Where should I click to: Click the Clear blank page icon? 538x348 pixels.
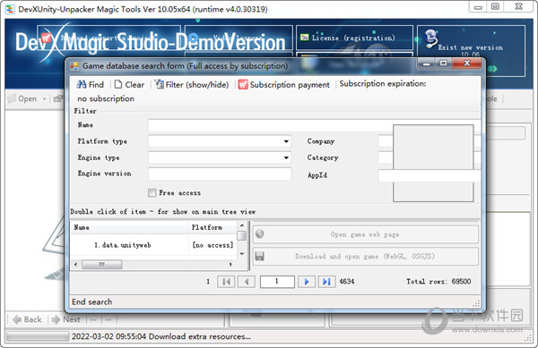[118, 84]
